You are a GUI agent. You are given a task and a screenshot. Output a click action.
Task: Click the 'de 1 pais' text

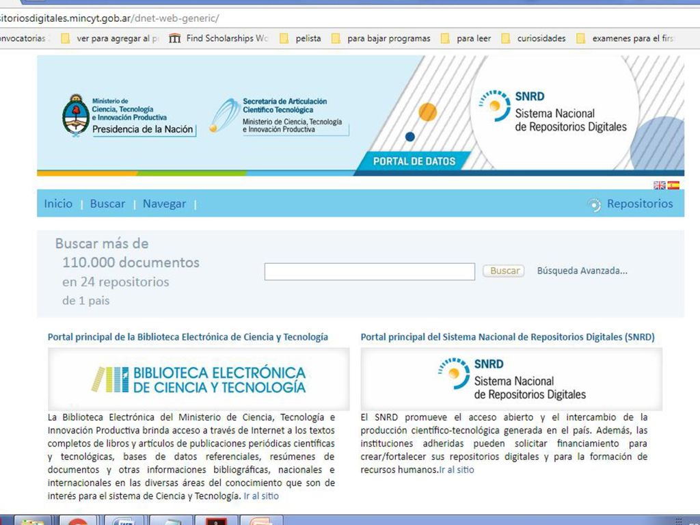pyautogui.click(x=85, y=301)
